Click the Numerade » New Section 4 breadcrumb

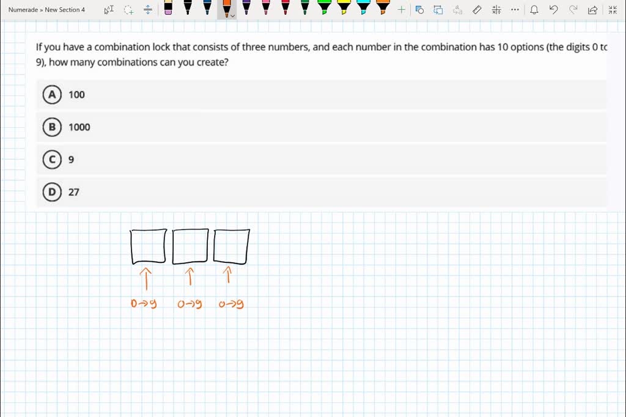click(46, 10)
